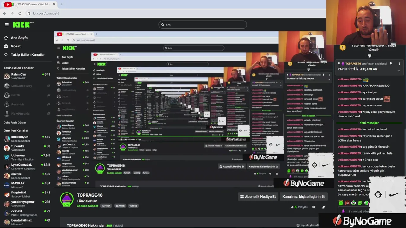Unpin the pinned message with the right pin icon in main chat
Screen dimensions: 406x228
(391, 64)
